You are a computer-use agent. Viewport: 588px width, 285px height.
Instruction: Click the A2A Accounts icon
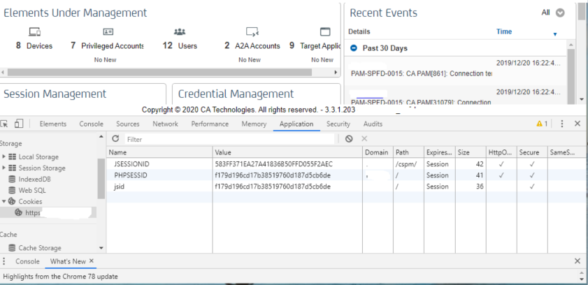(x=252, y=32)
